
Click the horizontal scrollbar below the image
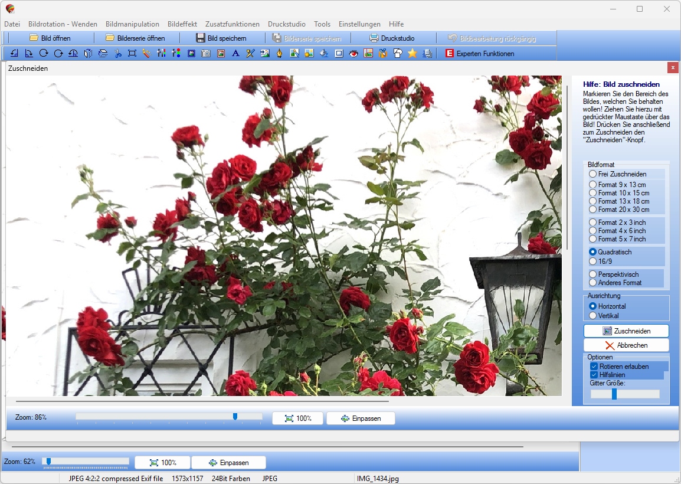202,401
